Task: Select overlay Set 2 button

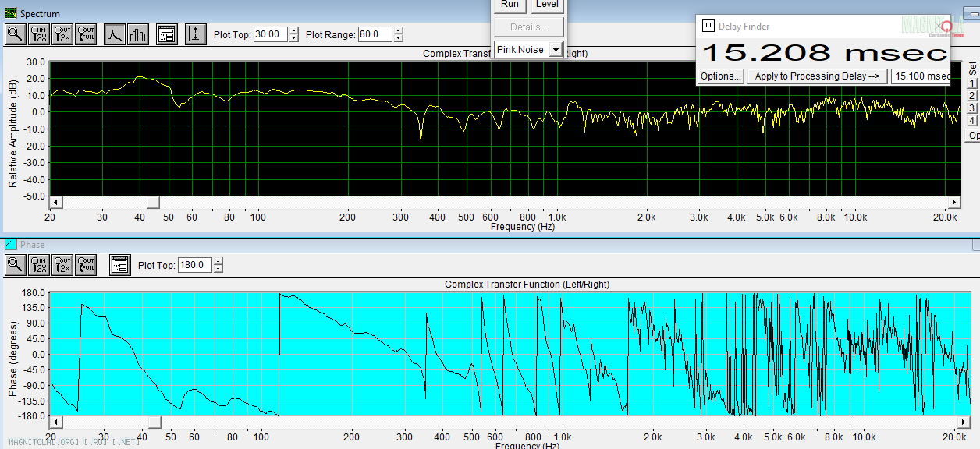Action: 972,96
